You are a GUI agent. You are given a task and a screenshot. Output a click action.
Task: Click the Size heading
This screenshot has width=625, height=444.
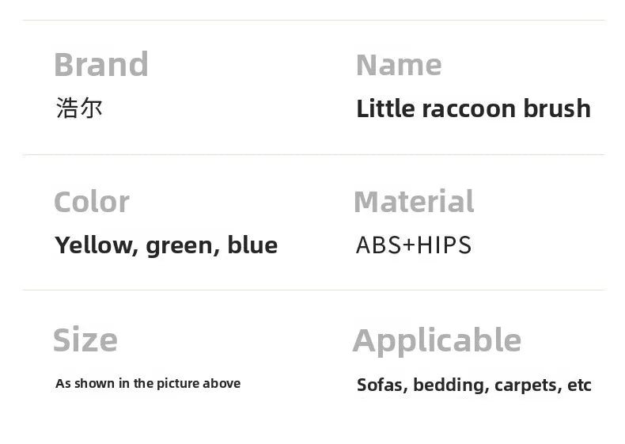point(85,340)
